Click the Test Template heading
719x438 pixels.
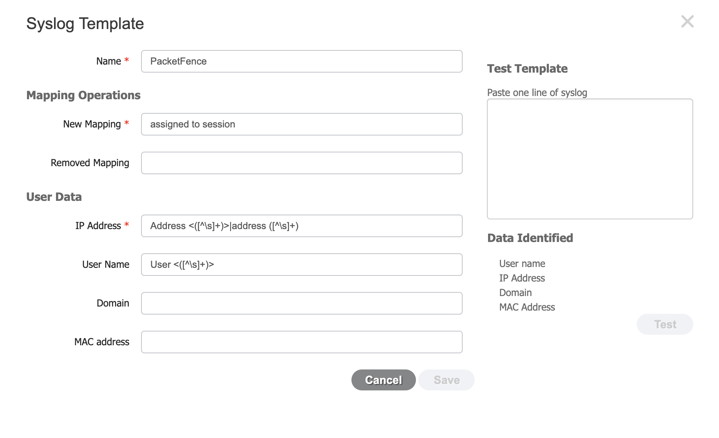527,69
